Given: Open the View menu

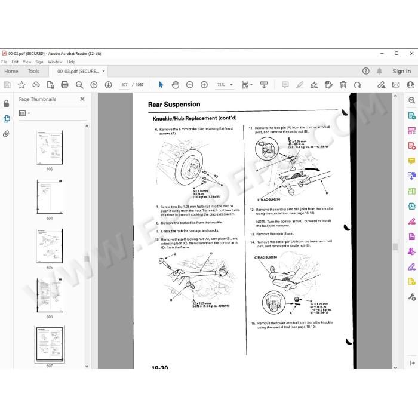Looking at the screenshot, I should pos(27,62).
